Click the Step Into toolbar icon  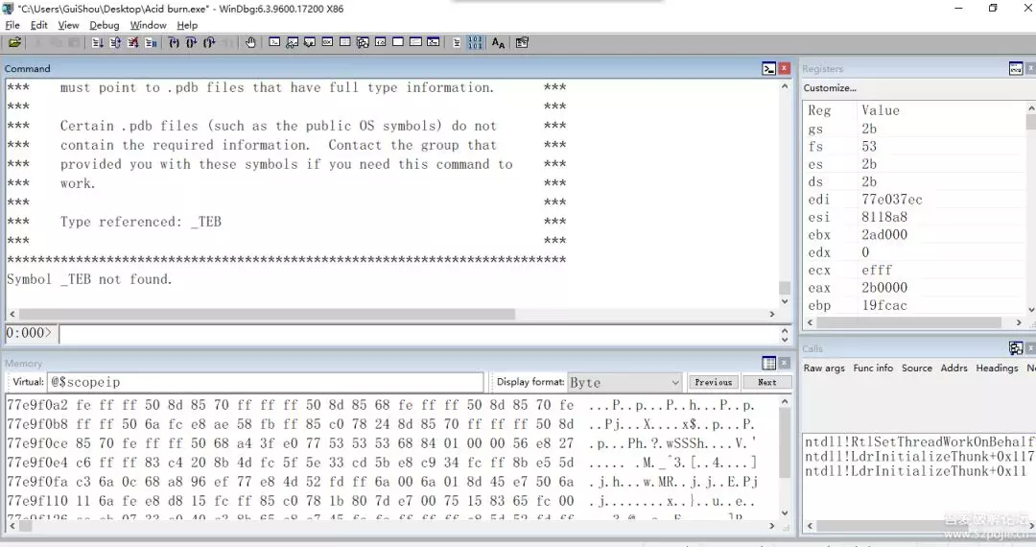click(174, 43)
